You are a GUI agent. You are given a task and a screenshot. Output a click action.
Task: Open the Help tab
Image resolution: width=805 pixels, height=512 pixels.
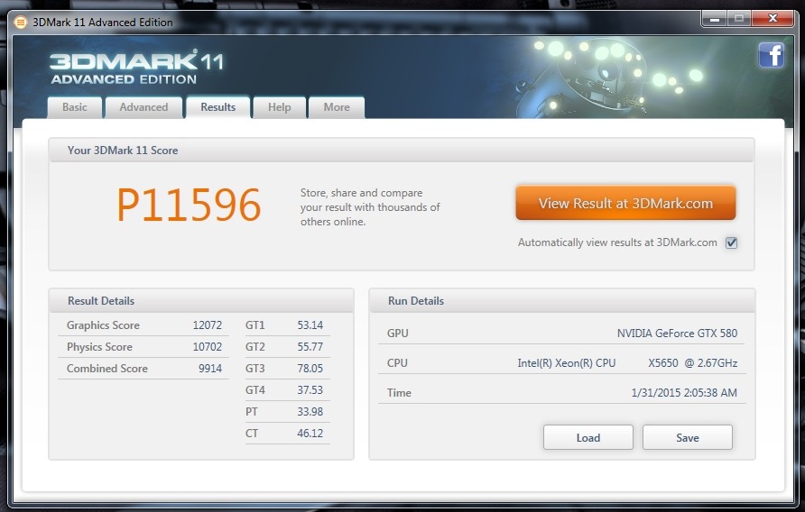pos(279,107)
